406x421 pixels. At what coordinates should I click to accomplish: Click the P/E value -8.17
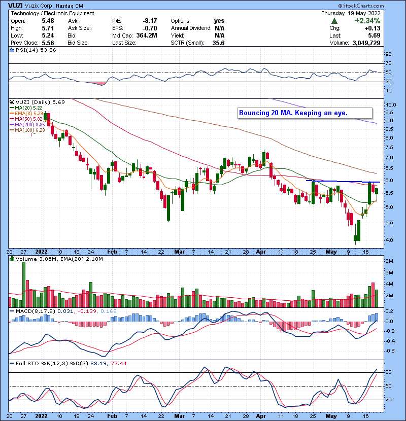(x=150, y=21)
